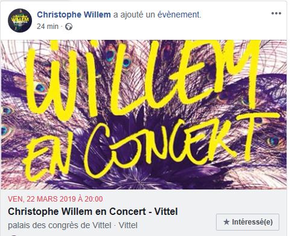Click the yellow EN CONCERT lettering on the cover
Screen dimensions: 292x236
tap(151, 147)
